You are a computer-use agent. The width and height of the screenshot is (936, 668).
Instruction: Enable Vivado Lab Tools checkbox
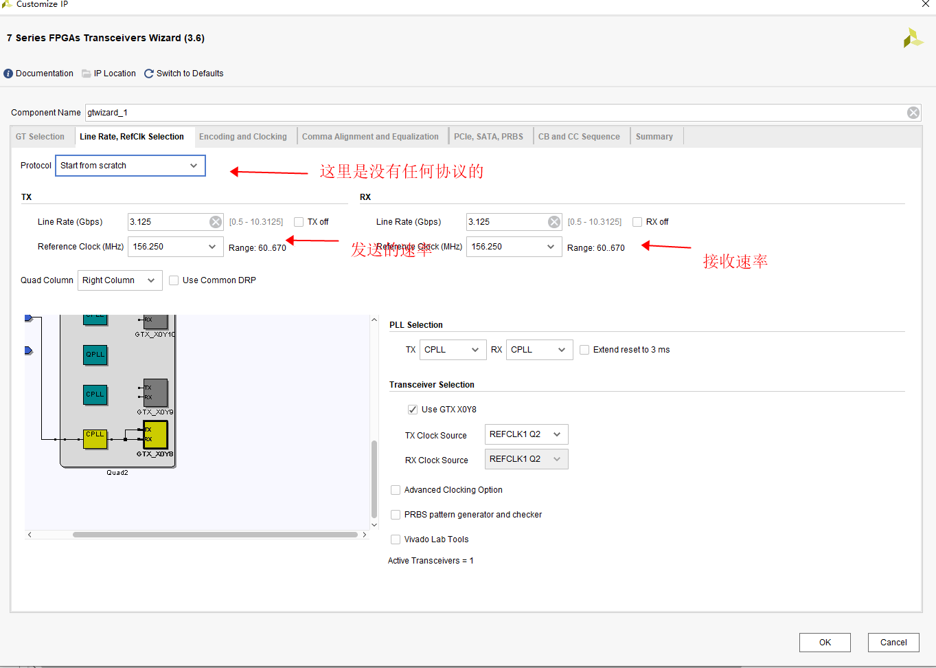pyautogui.click(x=396, y=539)
